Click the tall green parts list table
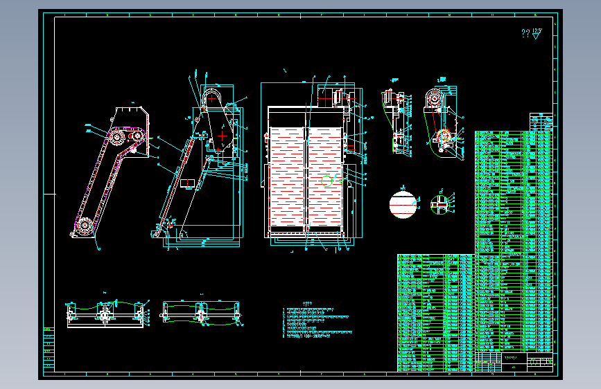The height and width of the screenshot is (389, 601). point(514,241)
